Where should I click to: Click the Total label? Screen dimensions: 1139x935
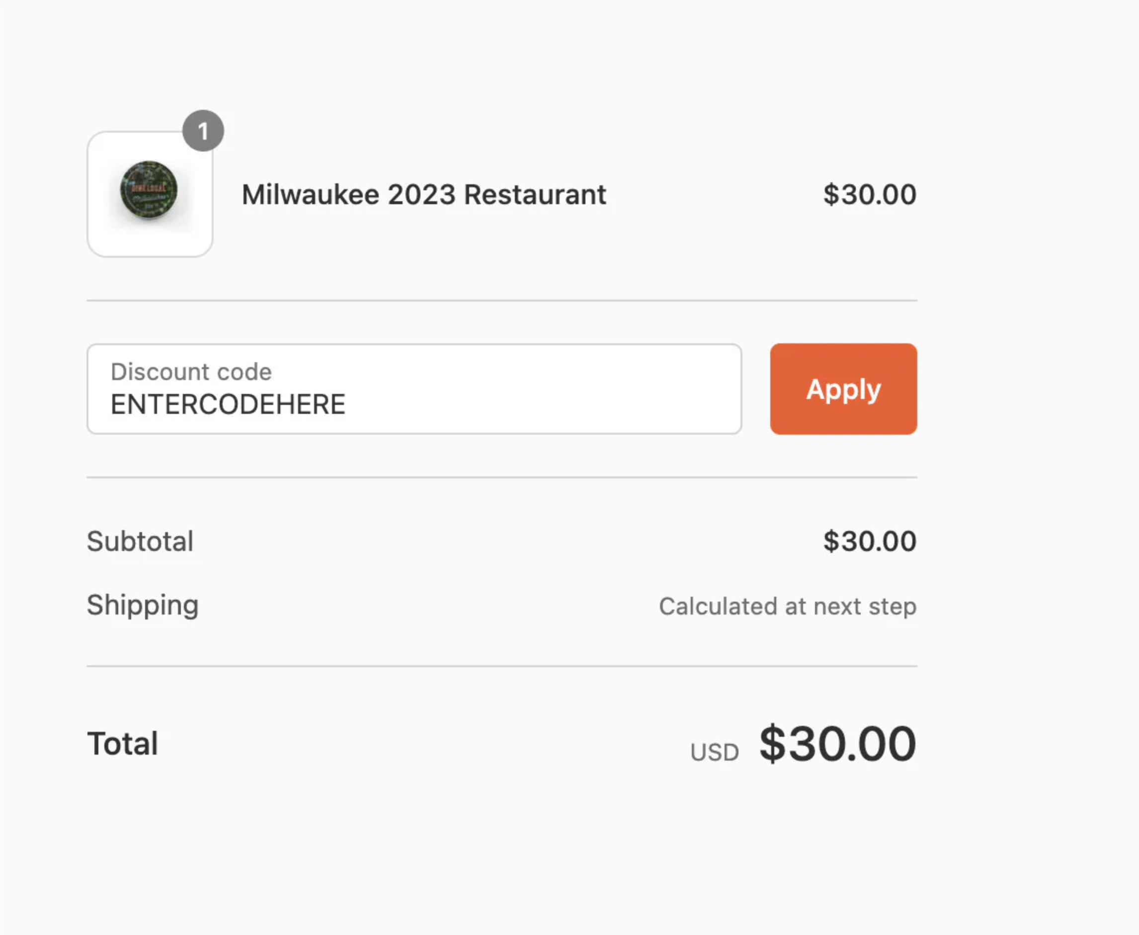click(123, 744)
